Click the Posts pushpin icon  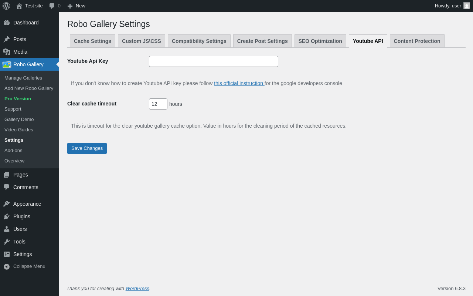click(x=7, y=39)
